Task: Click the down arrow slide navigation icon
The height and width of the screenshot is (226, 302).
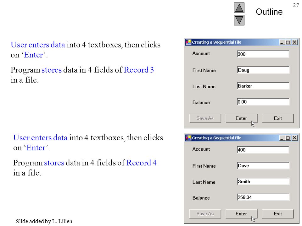Action: click(x=239, y=20)
